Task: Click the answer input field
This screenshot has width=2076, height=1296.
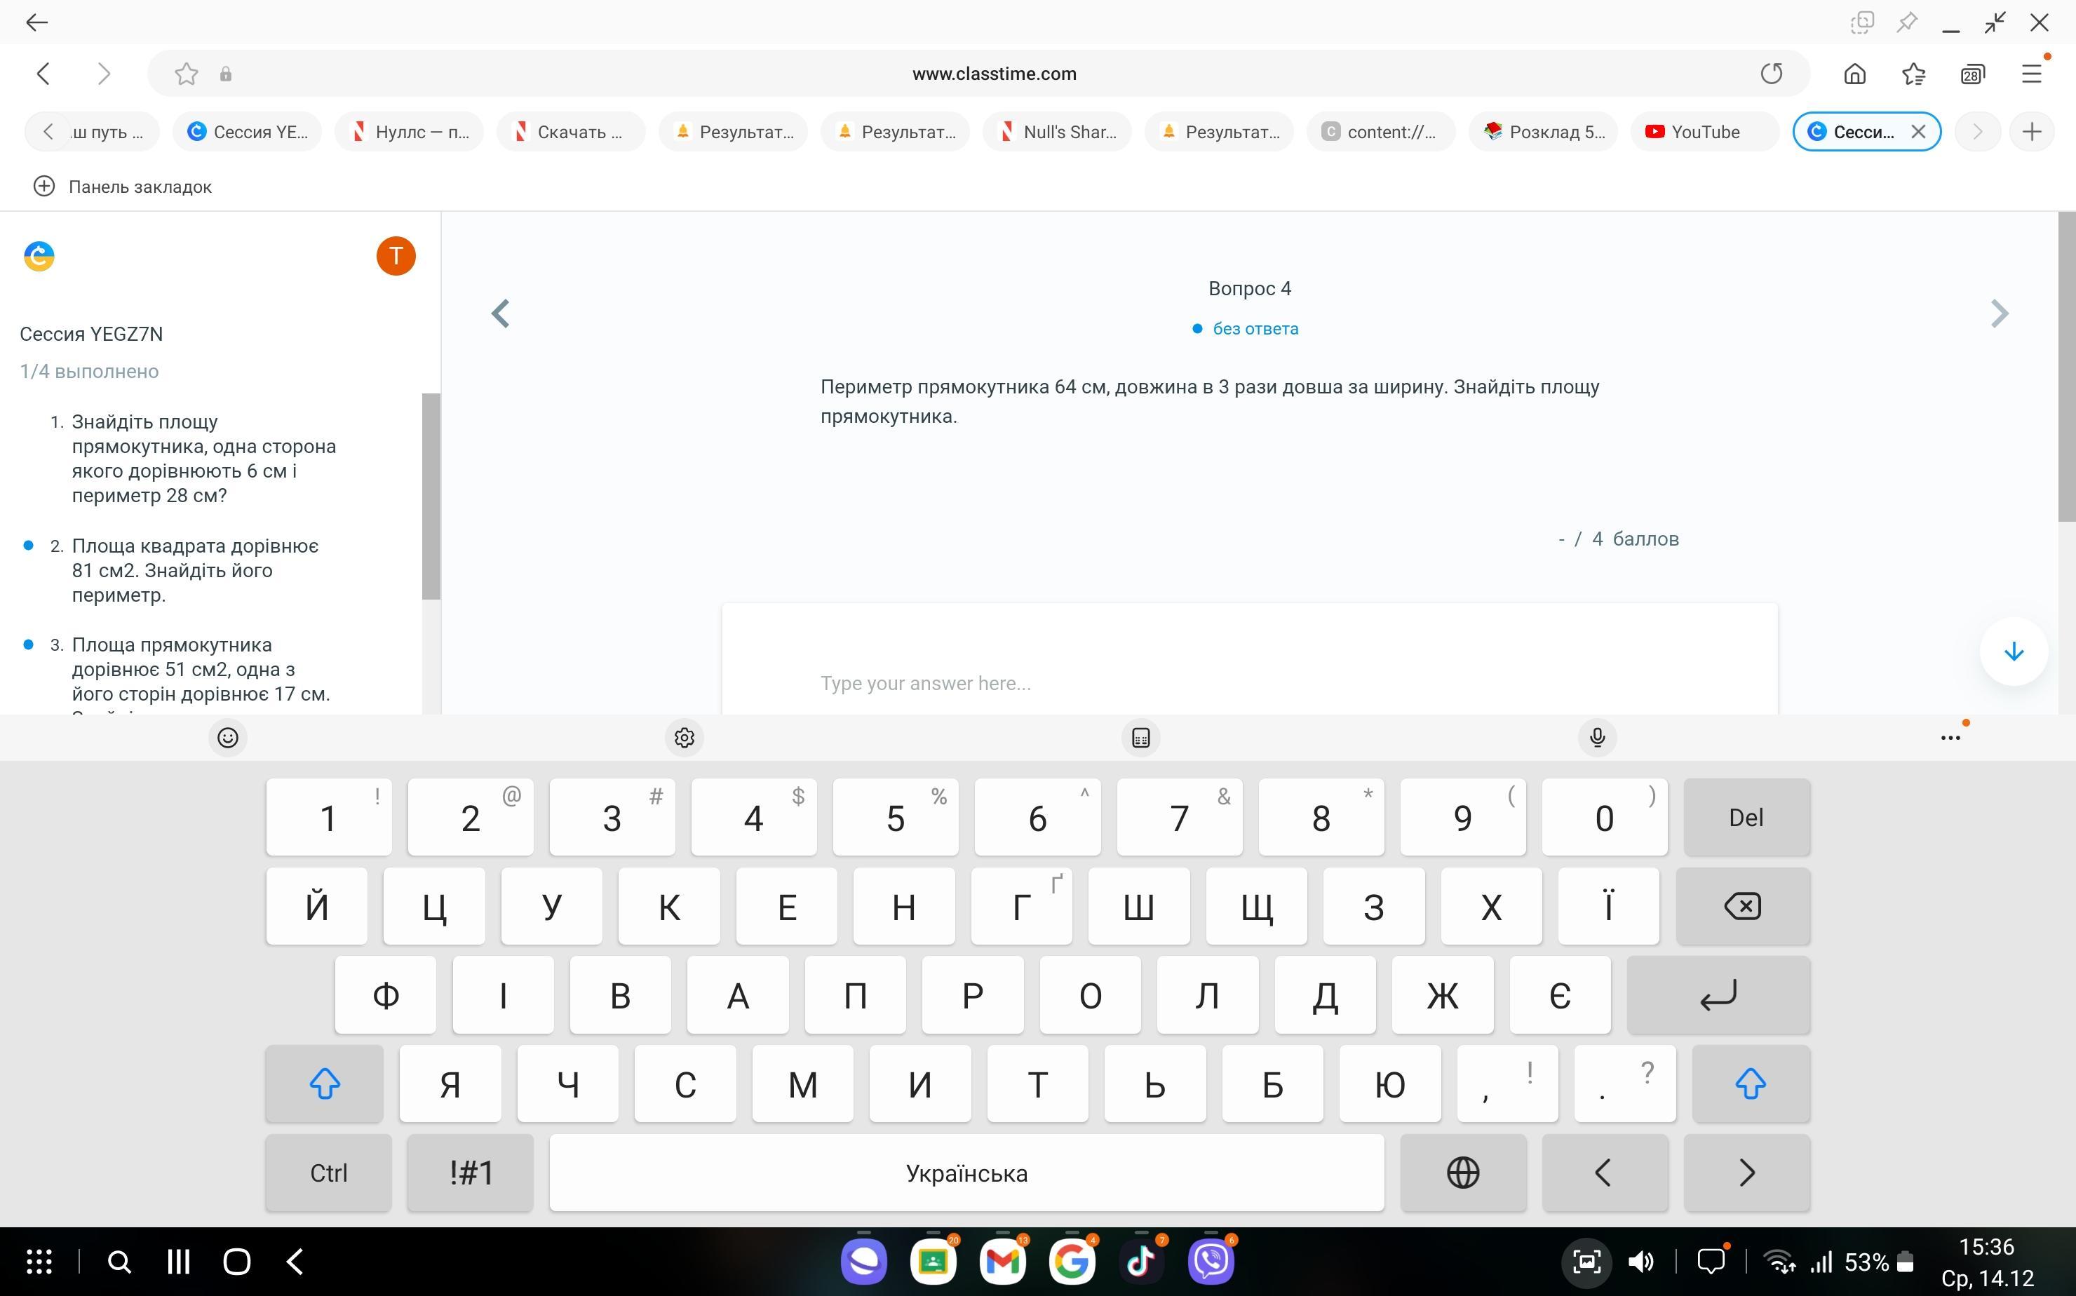Action: [x=1248, y=682]
